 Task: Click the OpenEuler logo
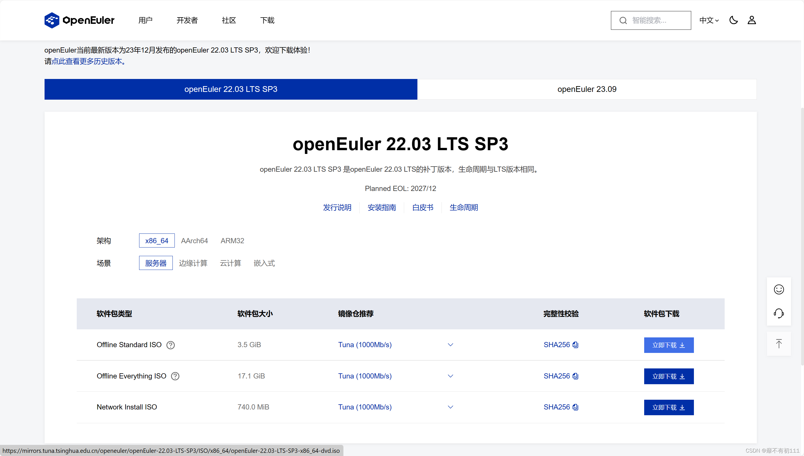(79, 20)
